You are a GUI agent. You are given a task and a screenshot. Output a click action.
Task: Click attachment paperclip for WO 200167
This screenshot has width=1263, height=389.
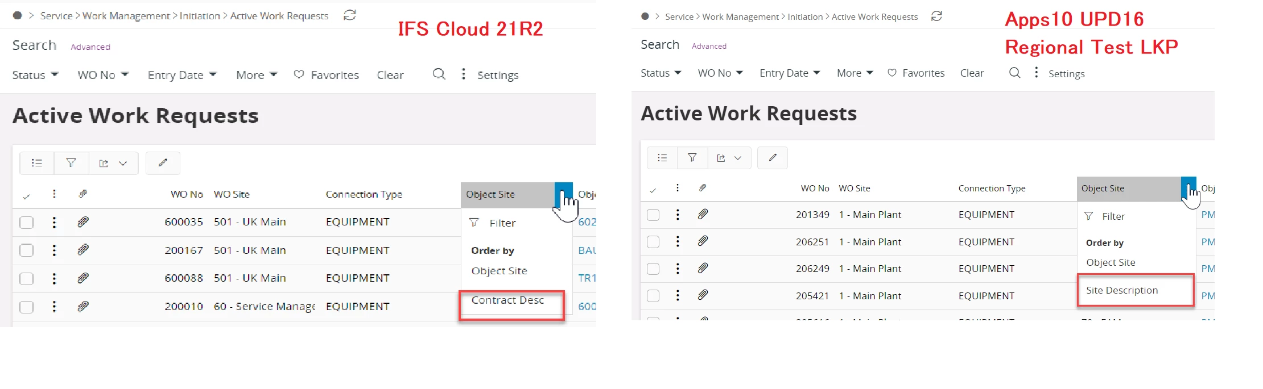(x=83, y=249)
